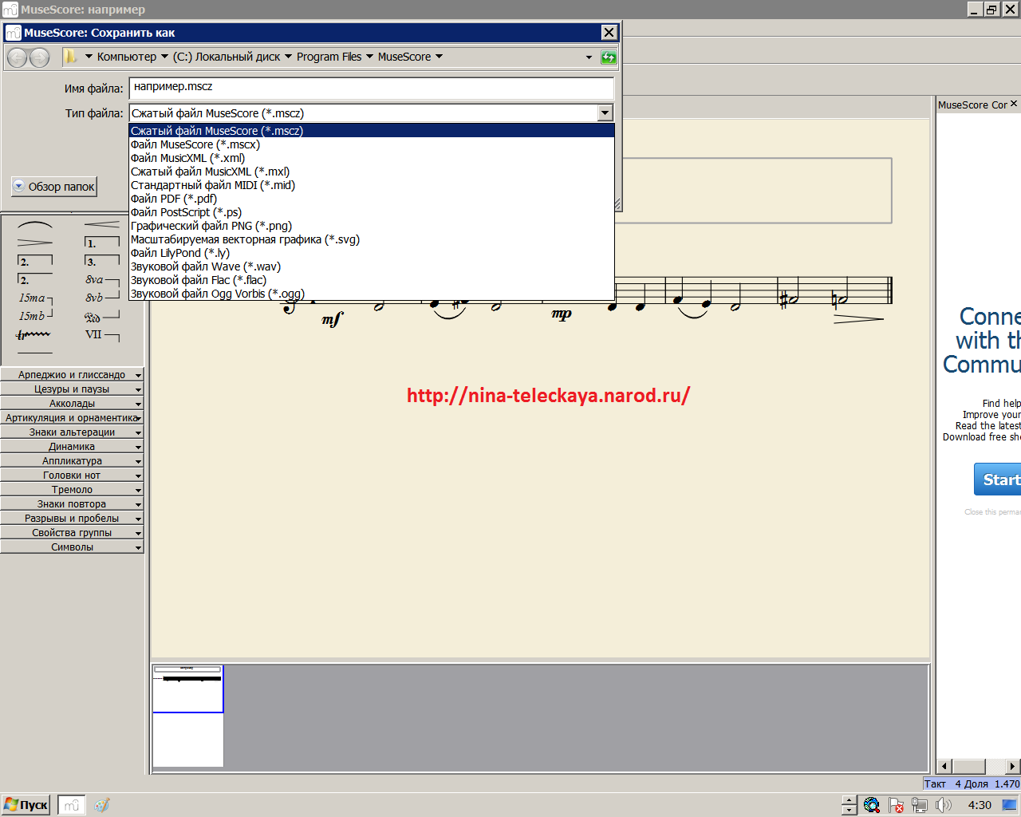Choose Файл PDF (*.pdf) format
The width and height of the screenshot is (1021, 817).
372,199
